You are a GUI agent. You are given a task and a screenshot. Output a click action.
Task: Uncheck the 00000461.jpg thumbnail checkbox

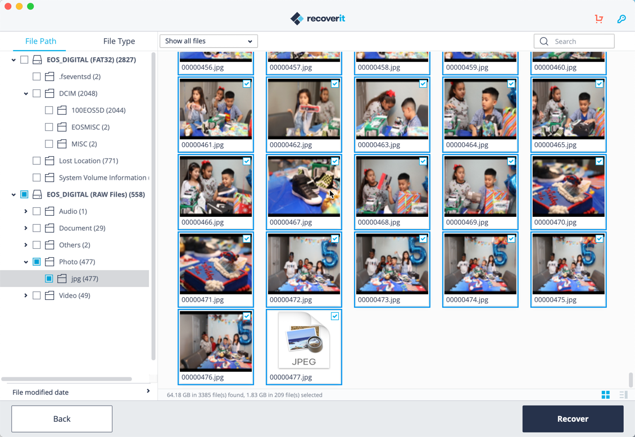(247, 84)
